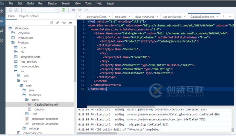236x136 pixels.
Task: Select the mta.yaml editor tab
Action: click(121, 17)
